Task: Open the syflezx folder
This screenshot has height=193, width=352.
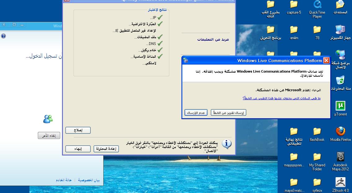Action: (x=317, y=185)
